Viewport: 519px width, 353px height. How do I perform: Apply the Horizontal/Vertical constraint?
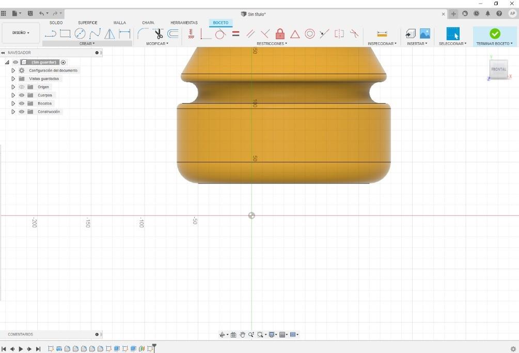(191, 33)
